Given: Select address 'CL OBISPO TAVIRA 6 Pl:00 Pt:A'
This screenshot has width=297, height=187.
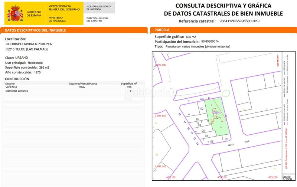Looking at the screenshot, I should coord(29,44).
